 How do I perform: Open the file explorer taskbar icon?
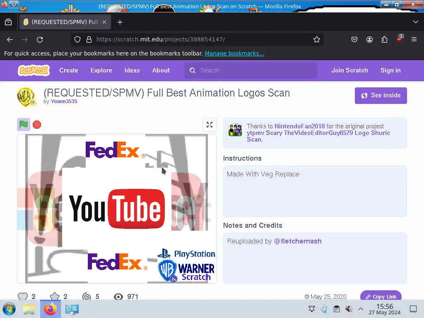[x=29, y=309]
